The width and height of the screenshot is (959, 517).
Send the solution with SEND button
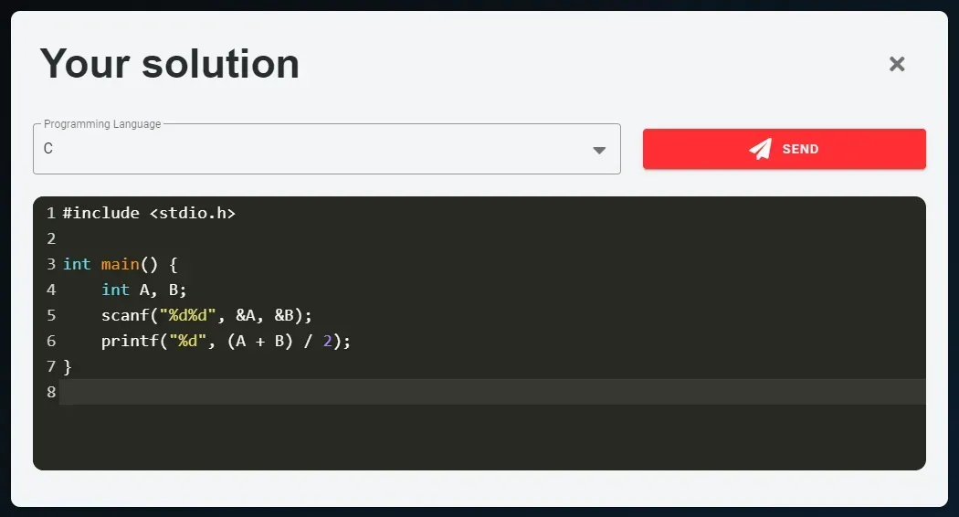coord(784,149)
